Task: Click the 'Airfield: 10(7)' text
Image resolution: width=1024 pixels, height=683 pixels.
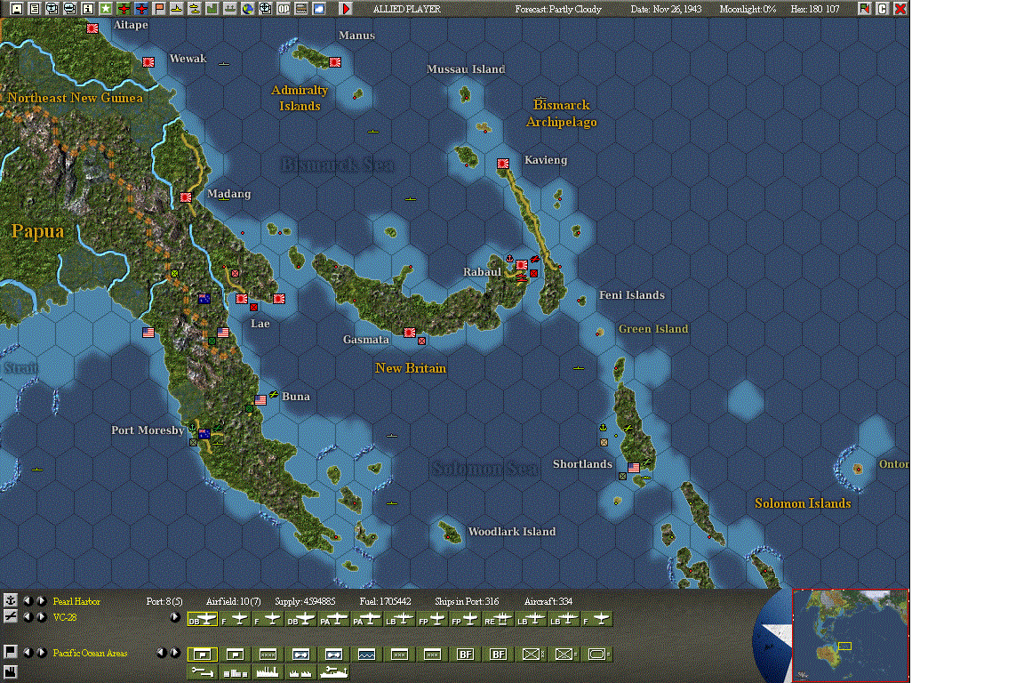Action: [233, 601]
